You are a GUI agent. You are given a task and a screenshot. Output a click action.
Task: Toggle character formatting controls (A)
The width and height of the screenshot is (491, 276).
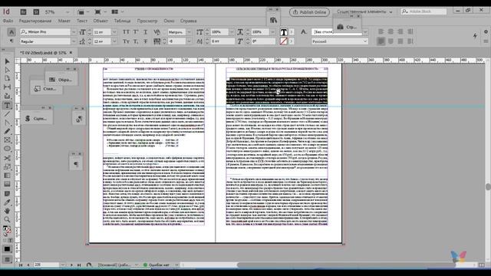point(12,32)
